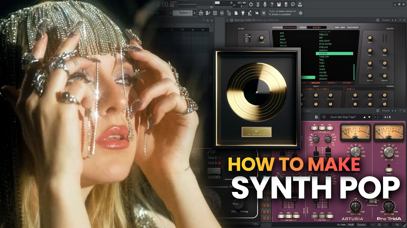
Task: Open Heat Up 3 plugin gear settings
Action: [x=231, y=20]
